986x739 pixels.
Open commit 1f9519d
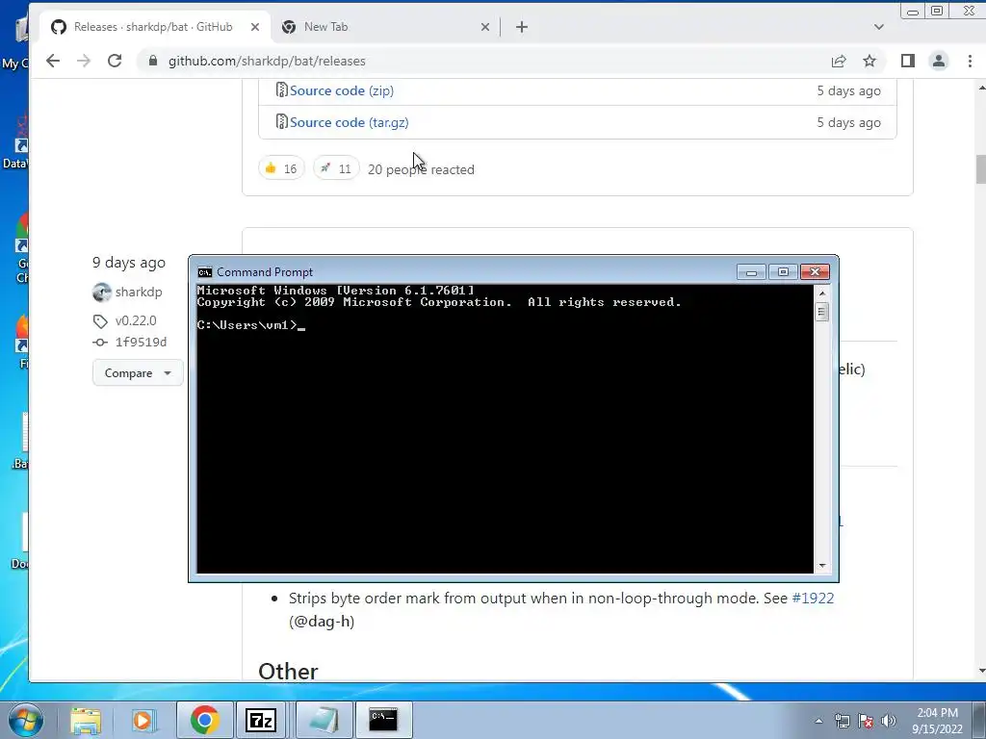tap(141, 343)
